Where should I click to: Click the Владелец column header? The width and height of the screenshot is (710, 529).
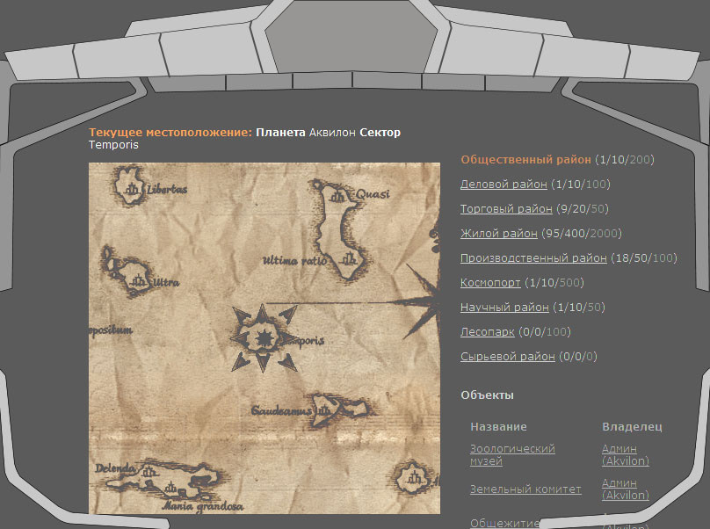click(x=632, y=427)
